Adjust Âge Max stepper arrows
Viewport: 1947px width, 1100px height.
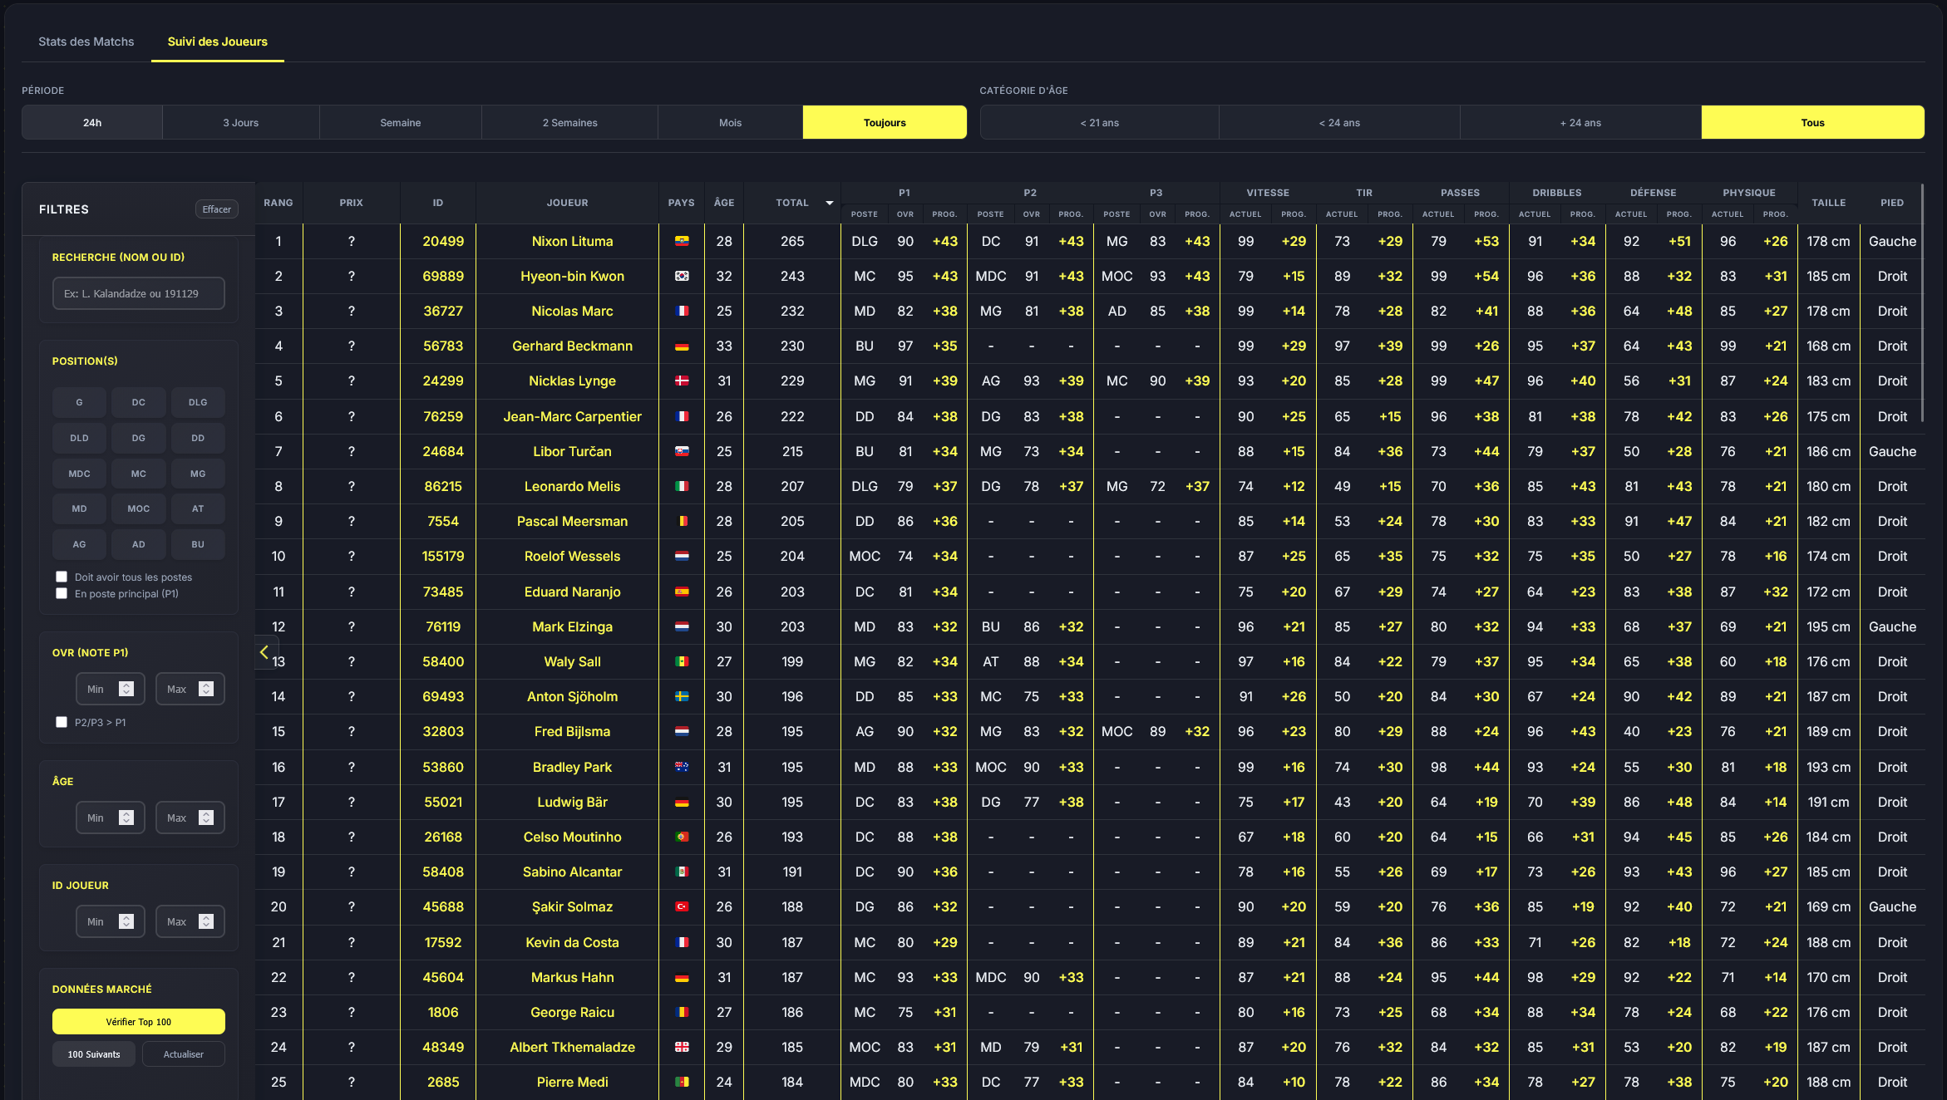click(x=206, y=818)
